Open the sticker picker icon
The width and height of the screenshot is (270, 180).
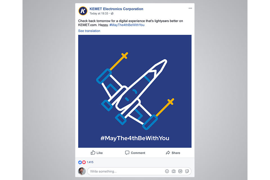(187, 171)
